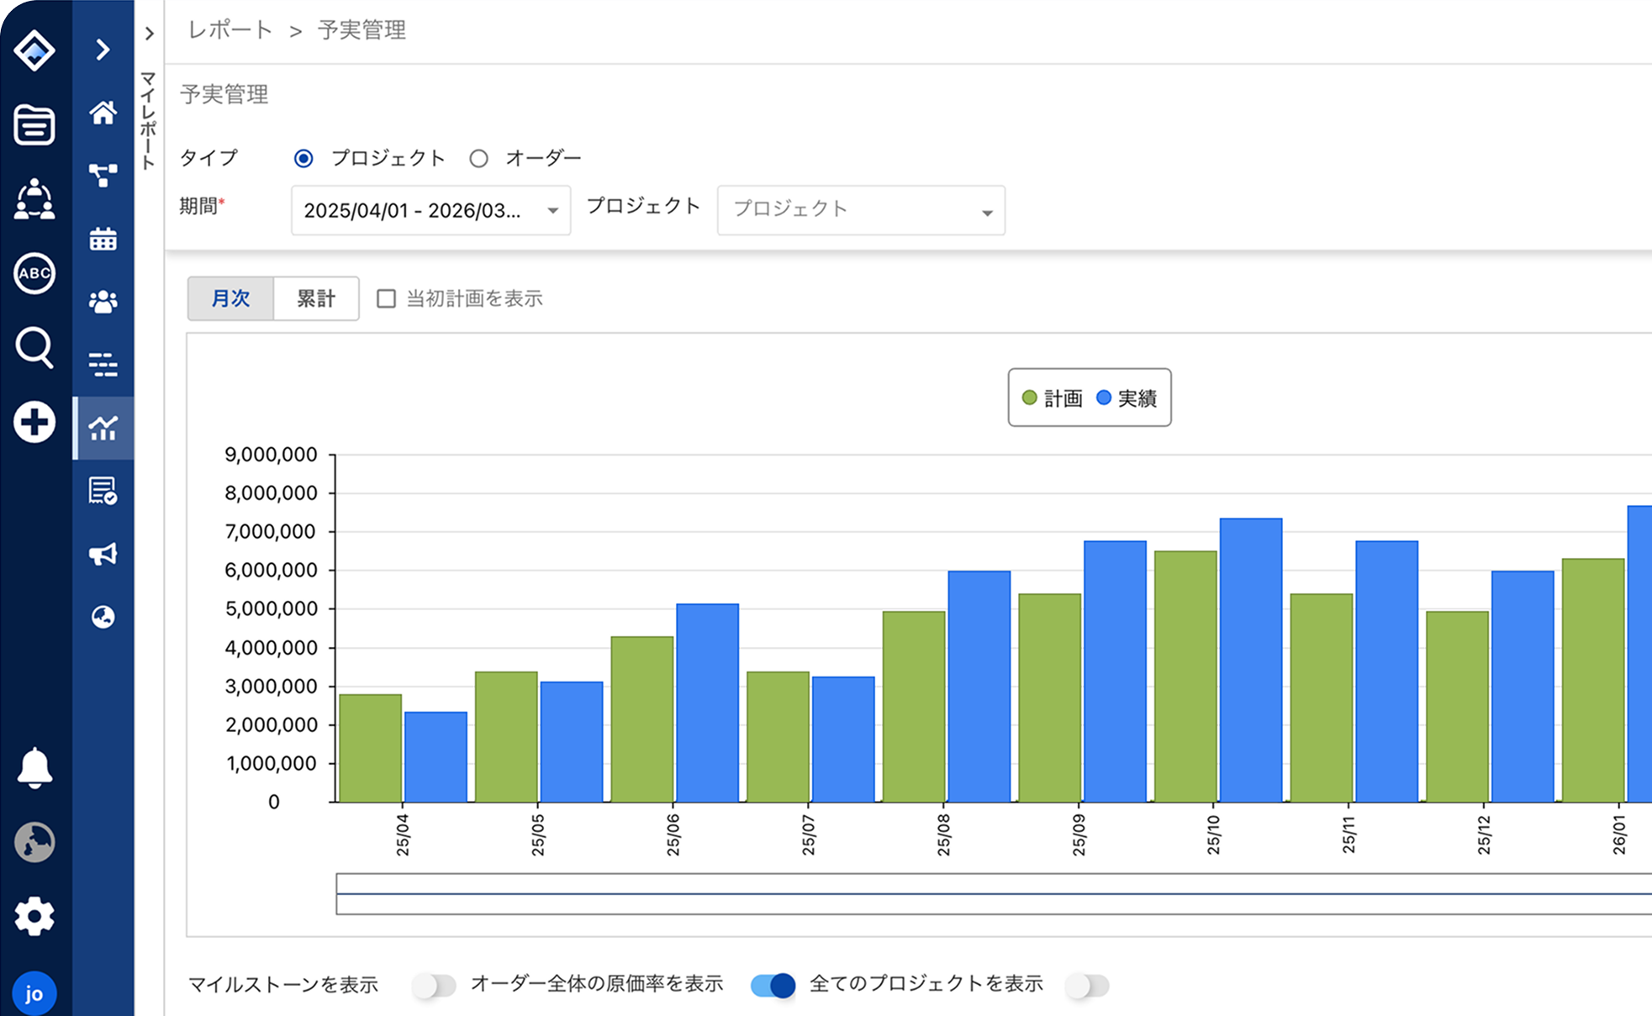Toggle the マイルストーンを表示 switch
The image size is (1652, 1016).
point(434,985)
